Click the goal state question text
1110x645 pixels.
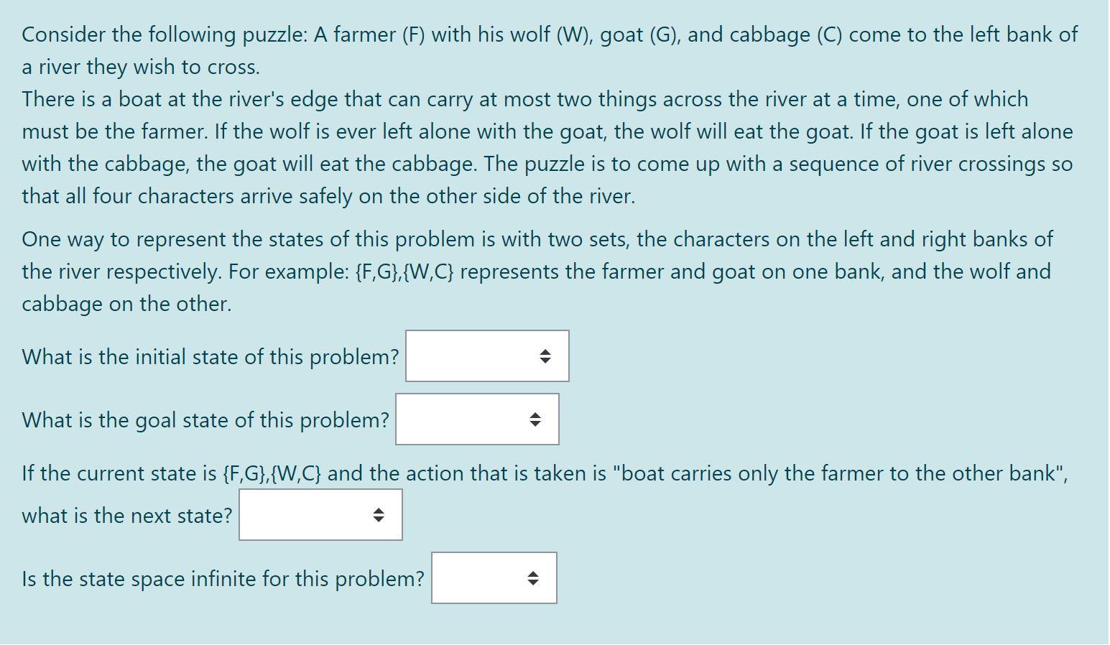point(205,420)
